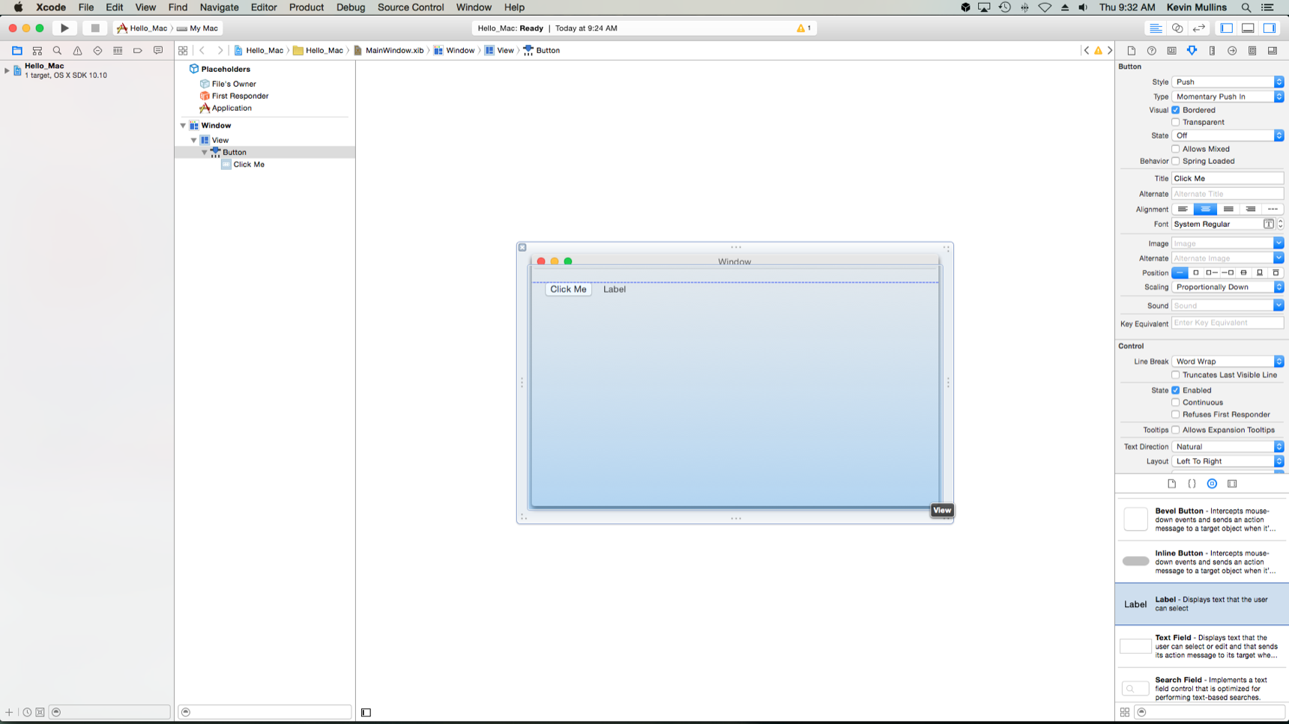Select center text alignment button

(x=1205, y=209)
